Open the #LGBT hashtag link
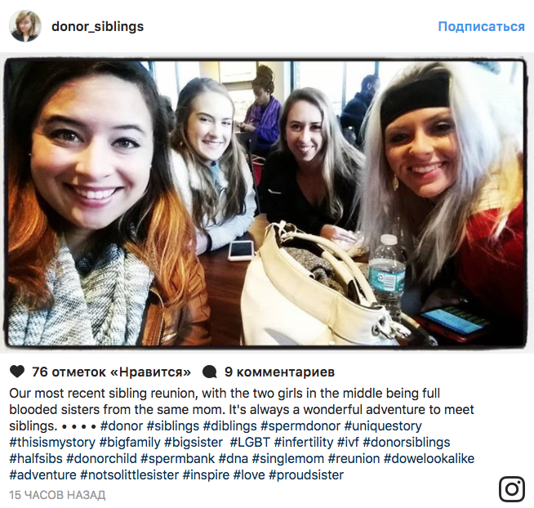Screen dimensions: 534x508 [x=250, y=442]
